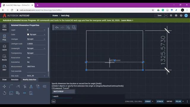Select the Break tool

pos(24,93)
